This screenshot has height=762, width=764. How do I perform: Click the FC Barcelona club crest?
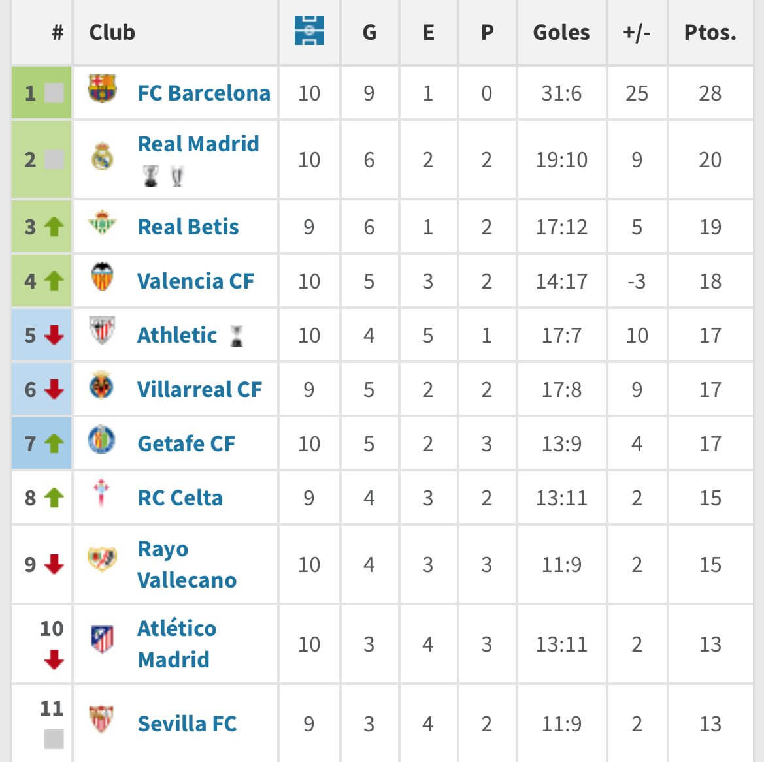102,88
